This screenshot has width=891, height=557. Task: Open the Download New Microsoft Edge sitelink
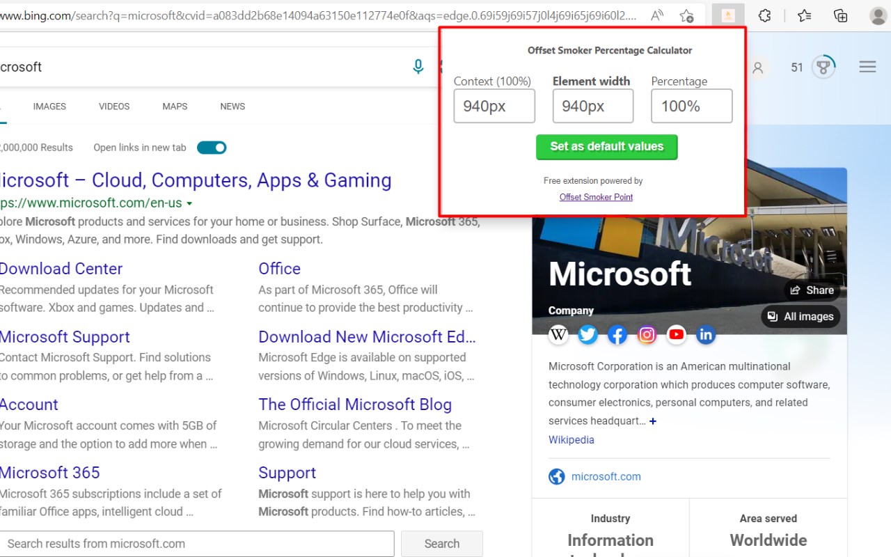point(367,337)
